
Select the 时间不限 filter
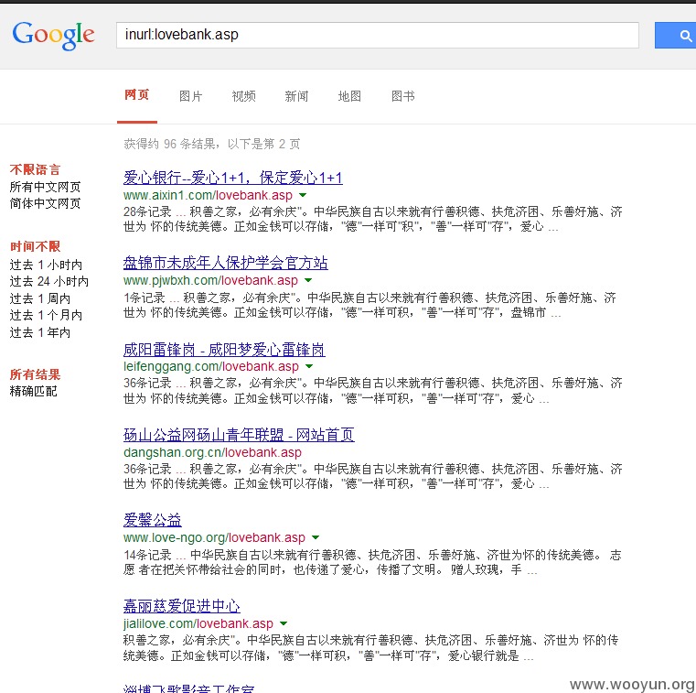35,246
